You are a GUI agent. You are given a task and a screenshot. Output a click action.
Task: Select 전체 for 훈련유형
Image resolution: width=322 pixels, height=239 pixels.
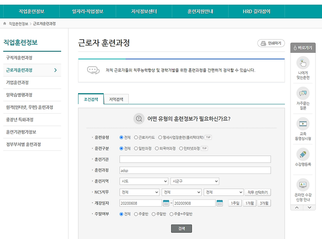[122, 137]
